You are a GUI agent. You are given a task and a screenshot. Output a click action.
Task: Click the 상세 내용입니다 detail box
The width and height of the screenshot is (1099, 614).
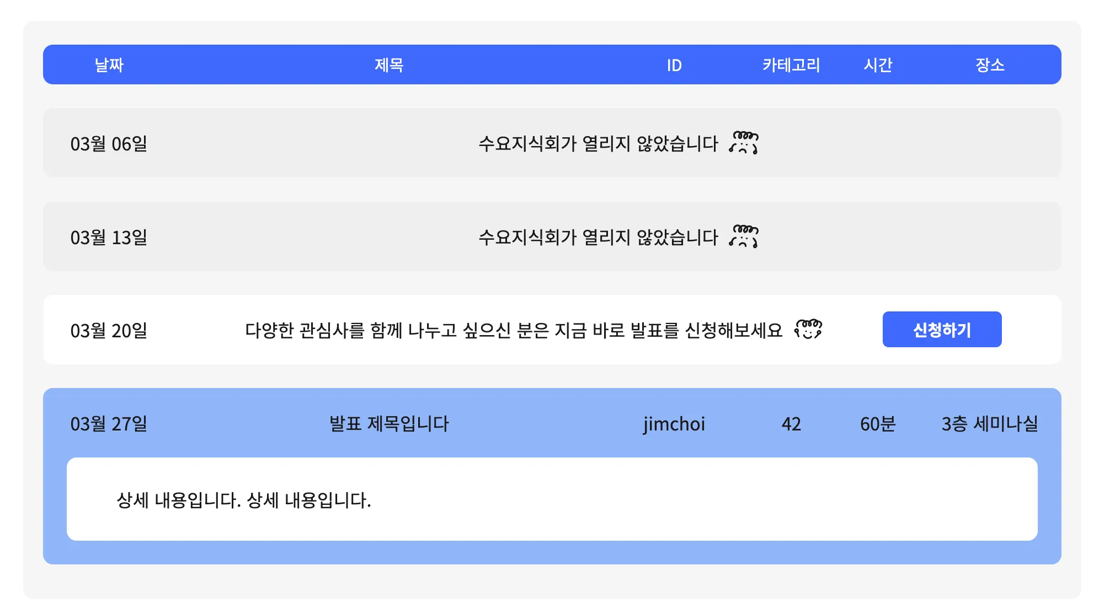click(x=552, y=499)
